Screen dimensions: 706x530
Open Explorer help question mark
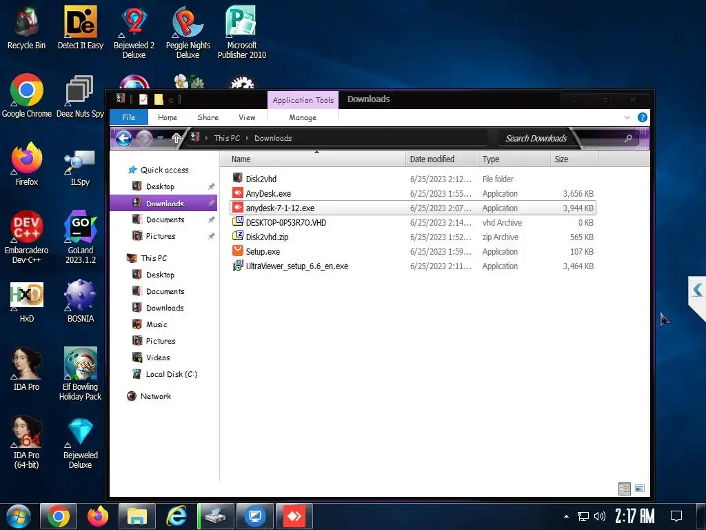click(643, 117)
